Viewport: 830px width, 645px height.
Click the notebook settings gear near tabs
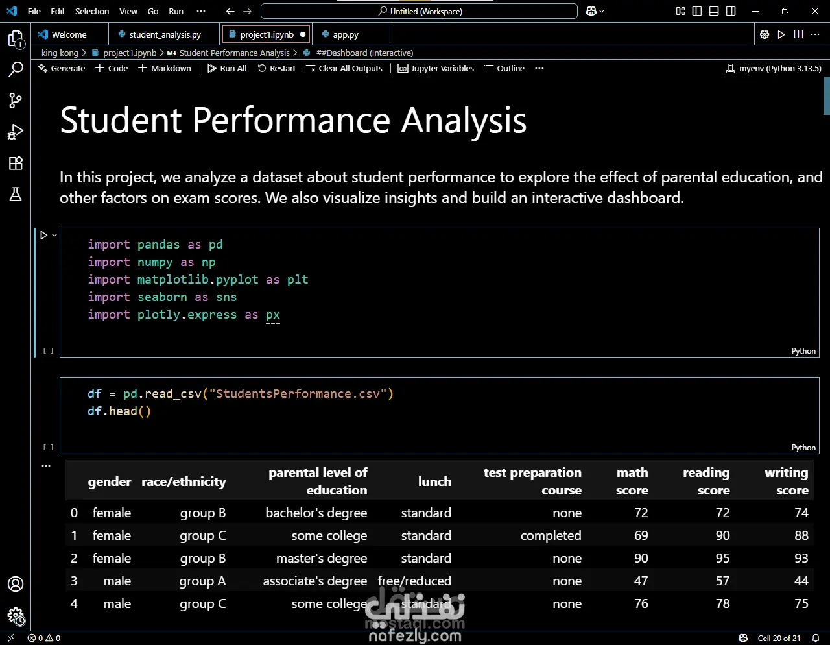point(765,34)
